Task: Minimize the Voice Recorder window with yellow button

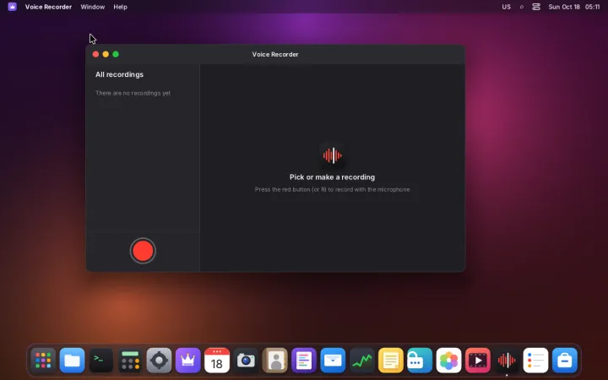Action: (x=106, y=54)
